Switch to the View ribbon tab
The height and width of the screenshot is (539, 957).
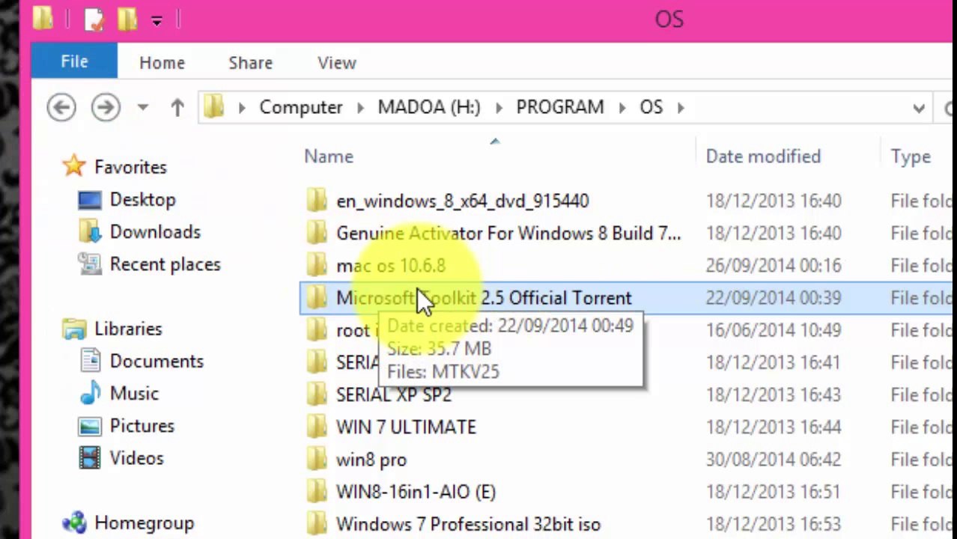336,63
